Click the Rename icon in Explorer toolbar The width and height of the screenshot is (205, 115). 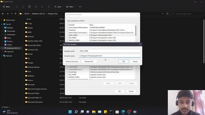tap(36, 7)
